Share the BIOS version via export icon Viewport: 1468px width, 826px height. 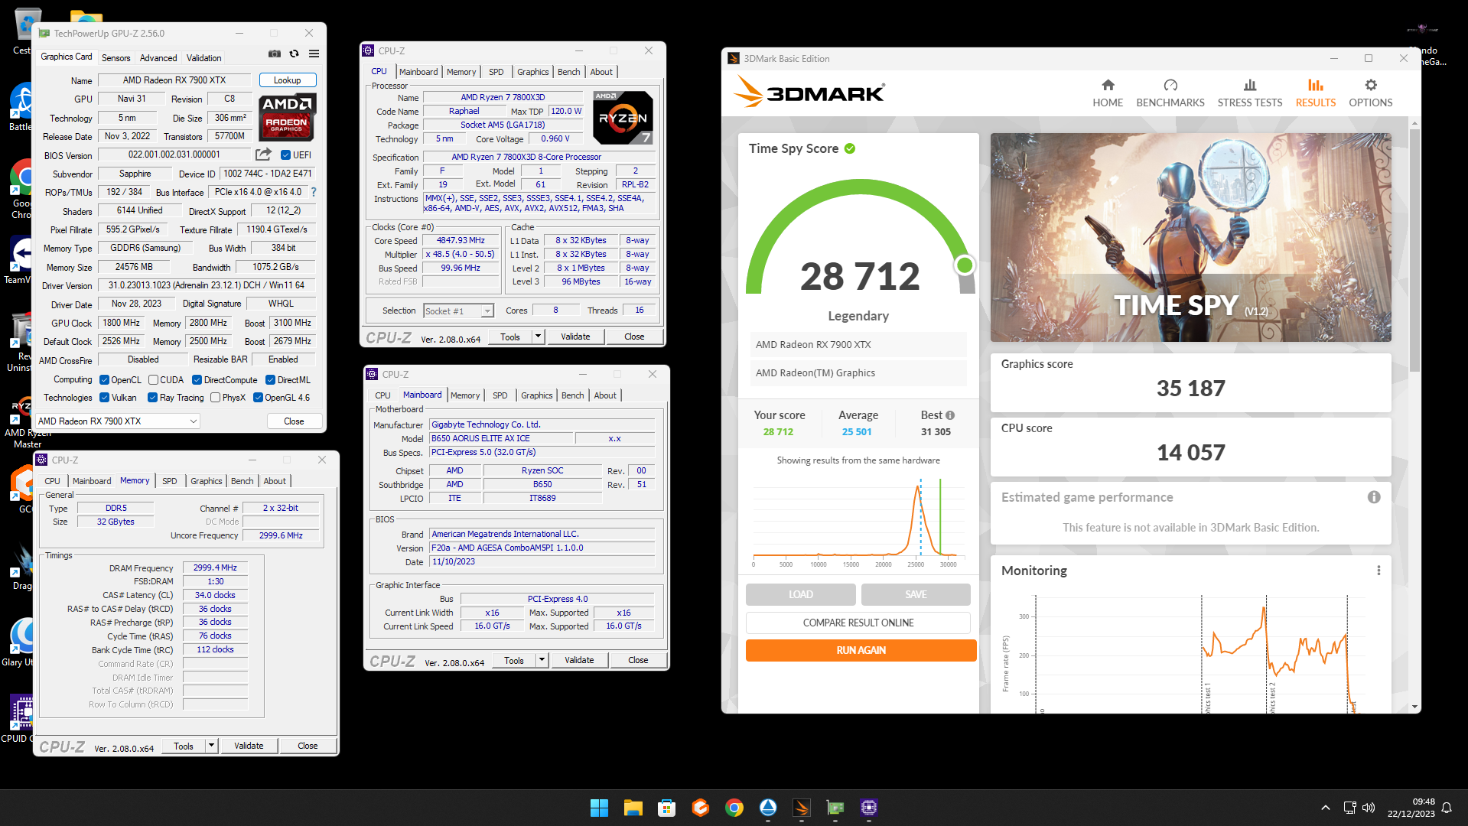[264, 154]
